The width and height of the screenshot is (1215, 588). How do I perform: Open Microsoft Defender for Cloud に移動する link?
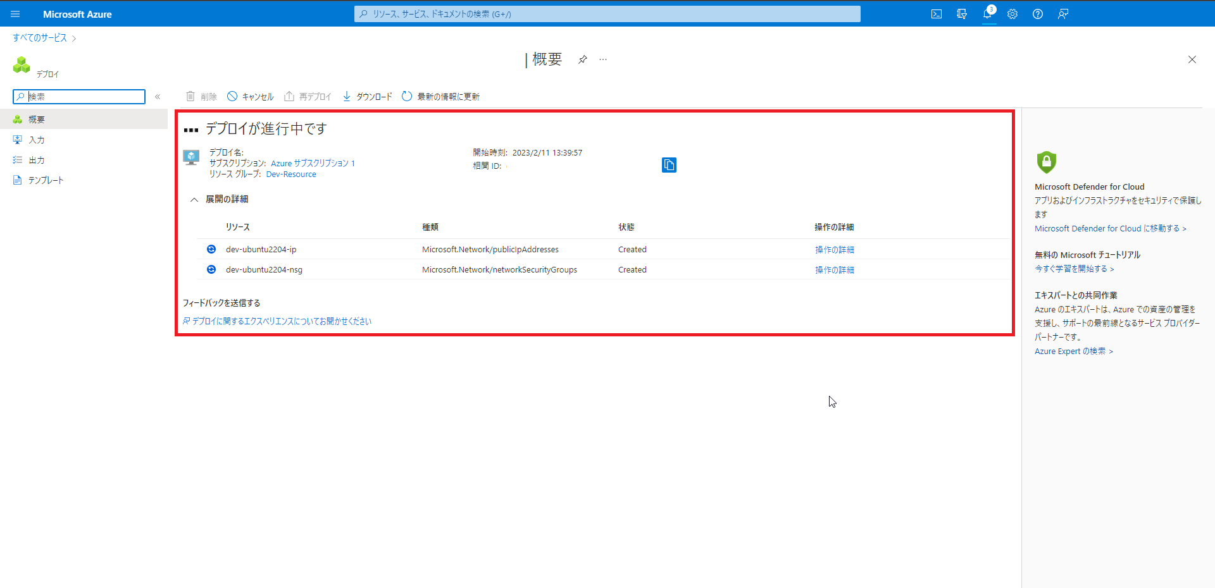point(1111,229)
